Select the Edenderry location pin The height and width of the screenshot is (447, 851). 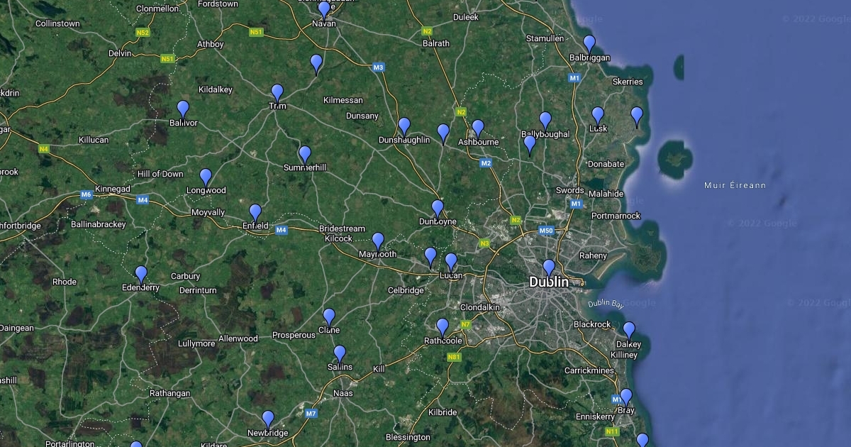tap(141, 275)
